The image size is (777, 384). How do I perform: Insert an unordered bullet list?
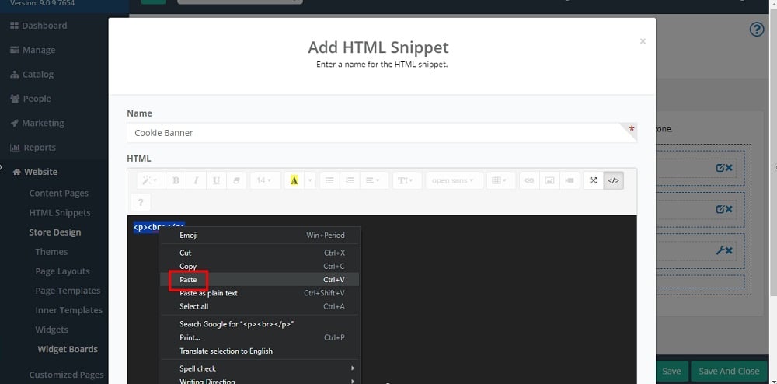click(x=329, y=181)
